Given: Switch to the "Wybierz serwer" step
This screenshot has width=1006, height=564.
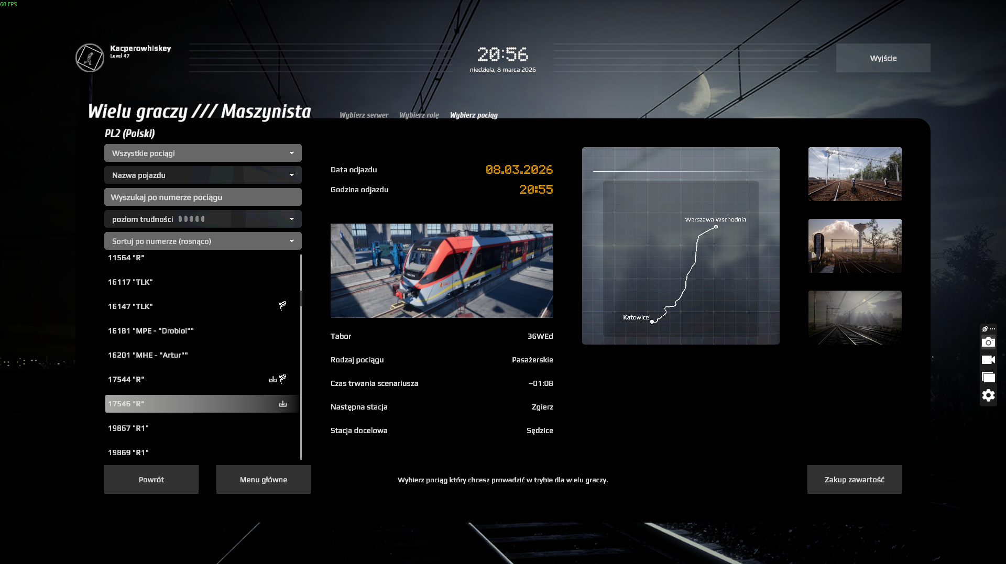Looking at the screenshot, I should 364,115.
